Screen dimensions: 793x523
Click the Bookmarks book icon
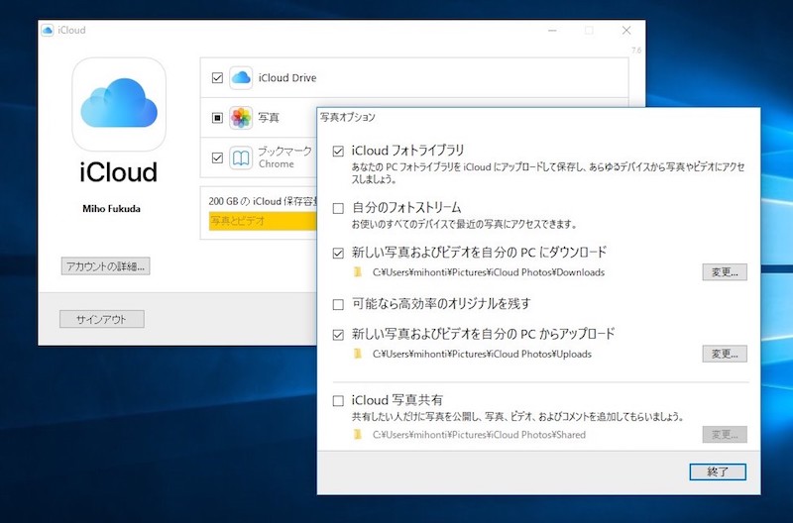coord(241,158)
